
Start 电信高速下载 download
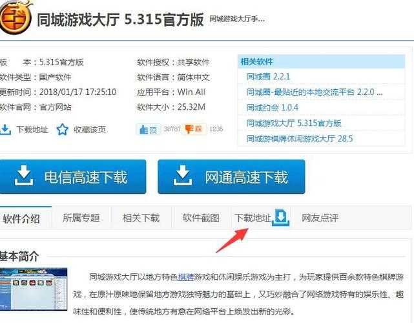(73, 177)
